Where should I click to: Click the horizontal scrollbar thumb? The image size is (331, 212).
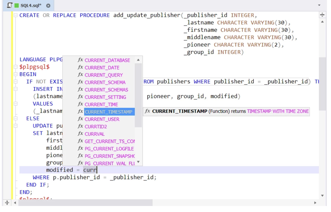[x=85, y=203]
